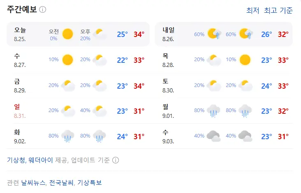
Task: Click the 8.31 Sunday morning partly cloudy icon
Action: (68, 111)
